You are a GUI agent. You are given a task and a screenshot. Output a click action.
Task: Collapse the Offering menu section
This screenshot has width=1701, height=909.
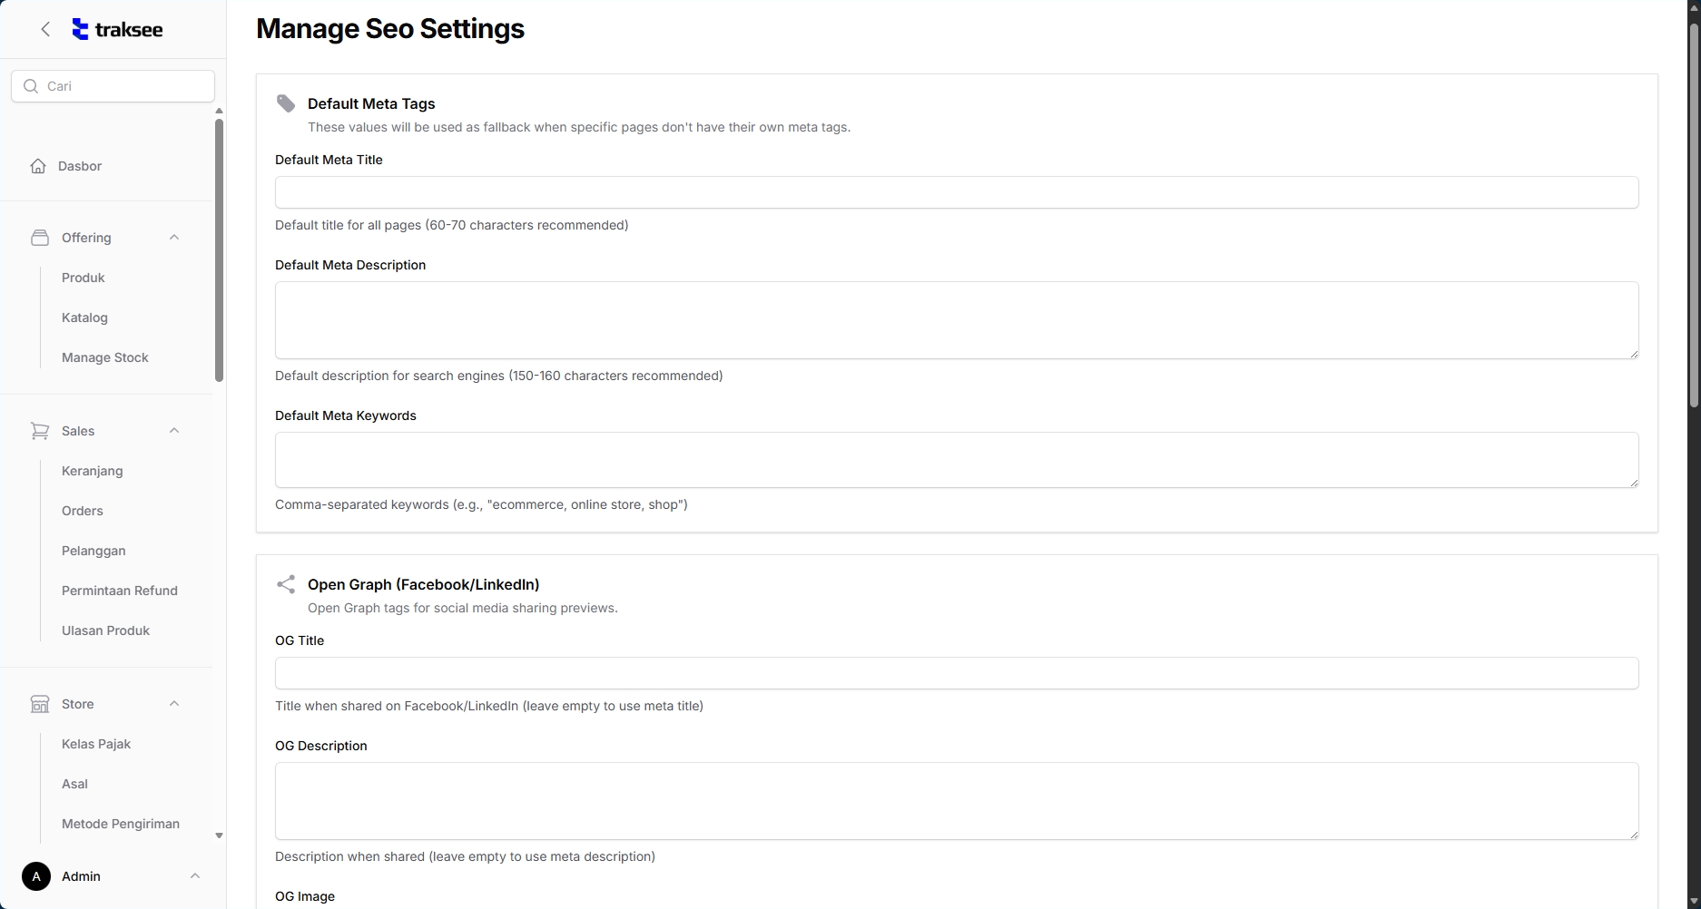point(174,238)
